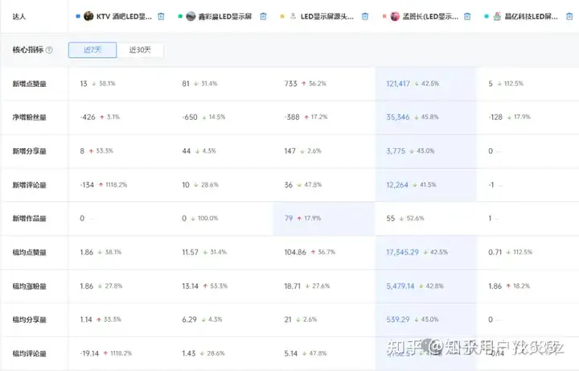Click the value 5.14
This screenshot has height=371, width=579.
point(291,353)
